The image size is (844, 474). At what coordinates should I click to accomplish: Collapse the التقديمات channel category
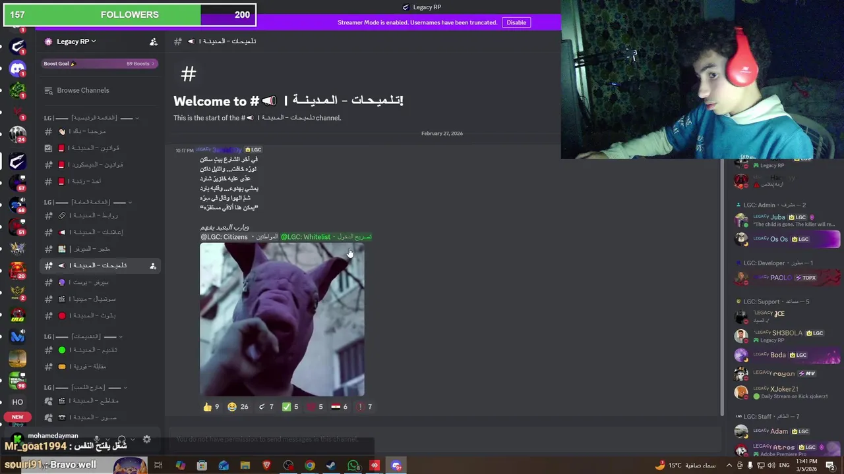pyautogui.click(x=83, y=336)
